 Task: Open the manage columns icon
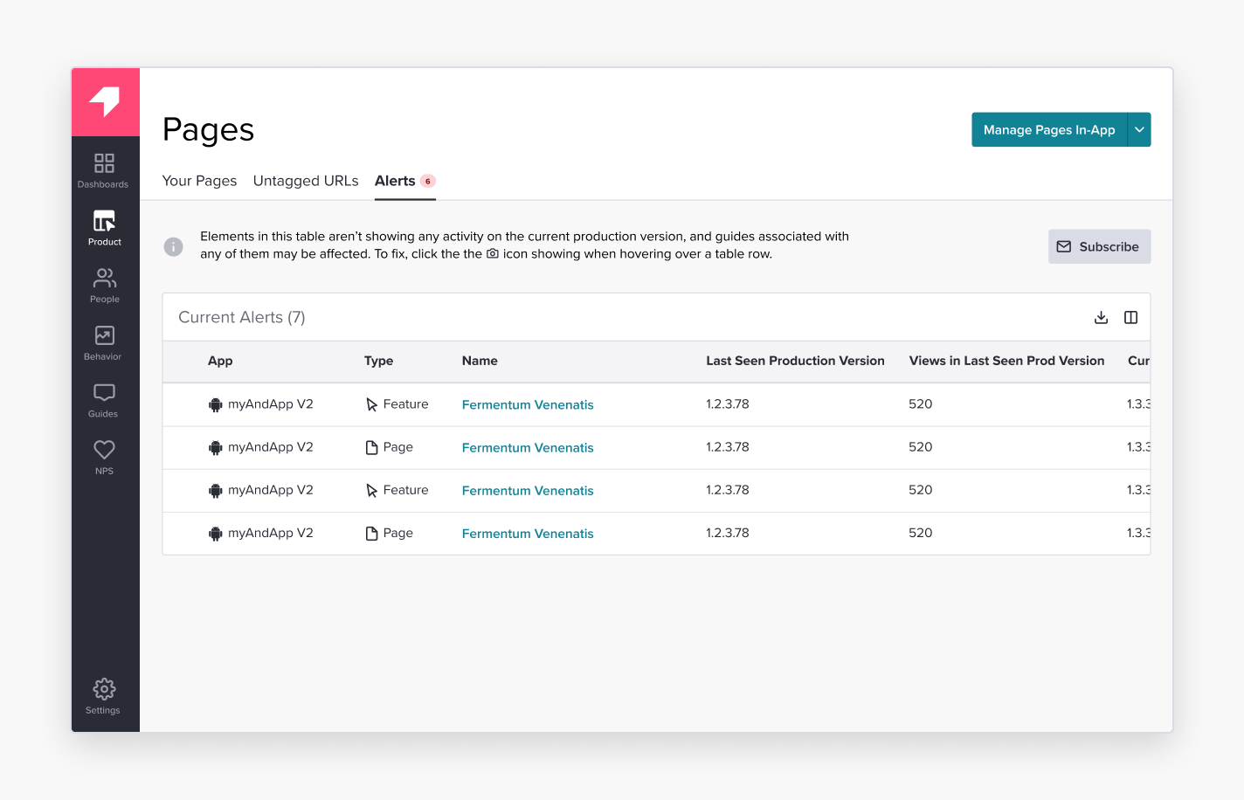pyautogui.click(x=1130, y=317)
